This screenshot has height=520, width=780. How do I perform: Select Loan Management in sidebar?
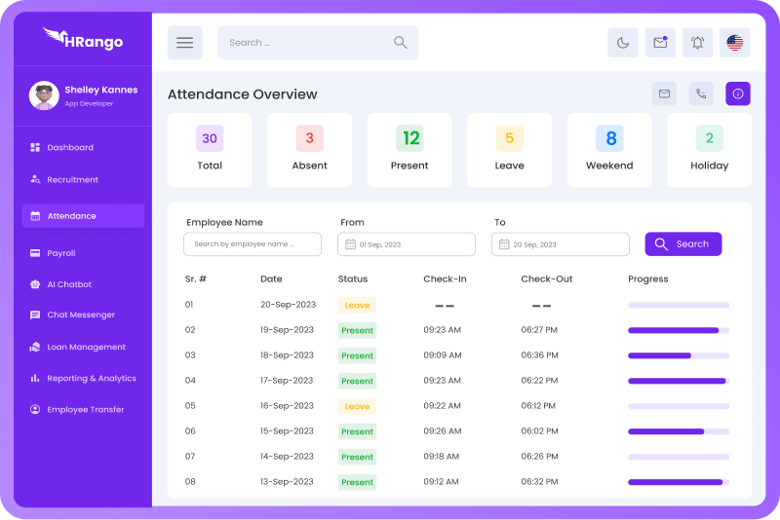[86, 347]
